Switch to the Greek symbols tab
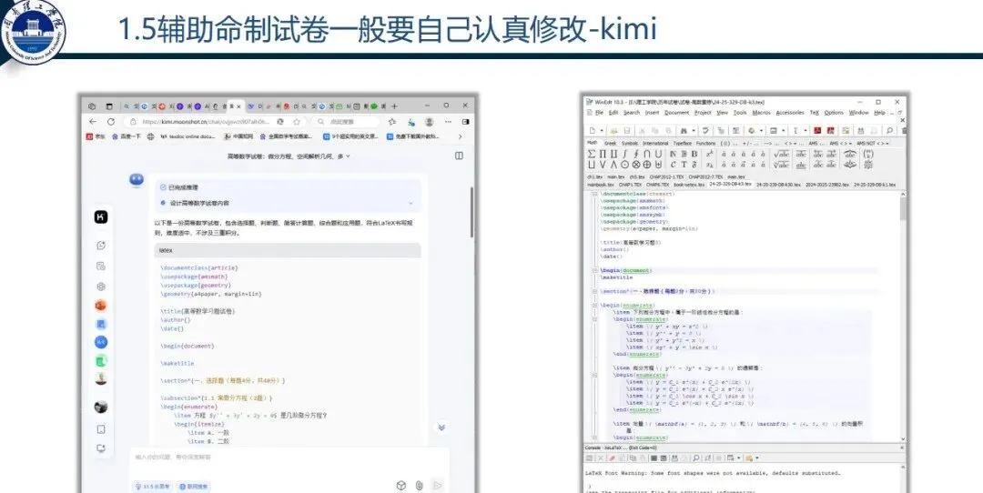The image size is (983, 493). (x=610, y=144)
